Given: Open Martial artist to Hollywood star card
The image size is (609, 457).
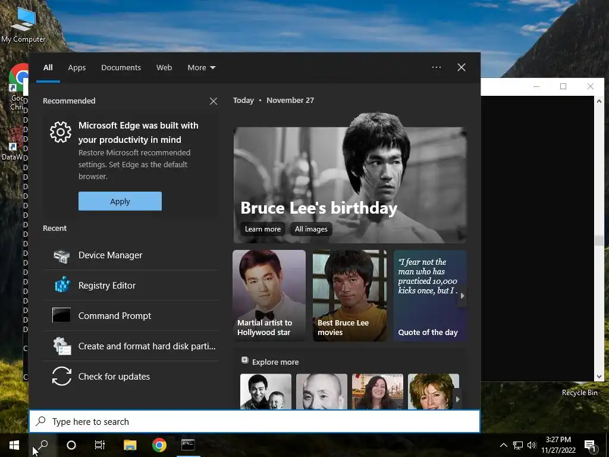Looking at the screenshot, I should [x=269, y=296].
